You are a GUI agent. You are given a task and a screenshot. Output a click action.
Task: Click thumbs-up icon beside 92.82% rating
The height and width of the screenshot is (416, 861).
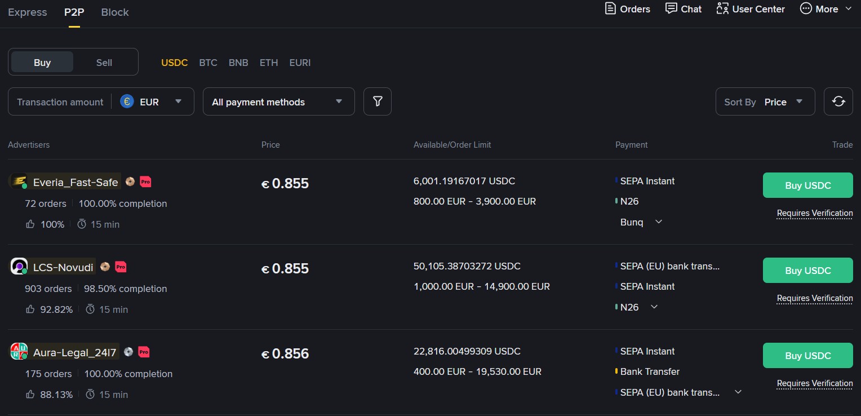click(30, 309)
